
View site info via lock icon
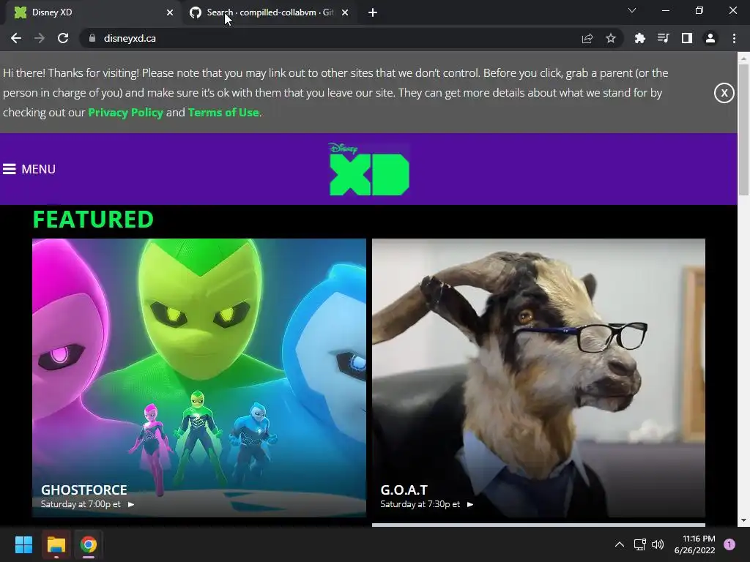[x=92, y=38]
